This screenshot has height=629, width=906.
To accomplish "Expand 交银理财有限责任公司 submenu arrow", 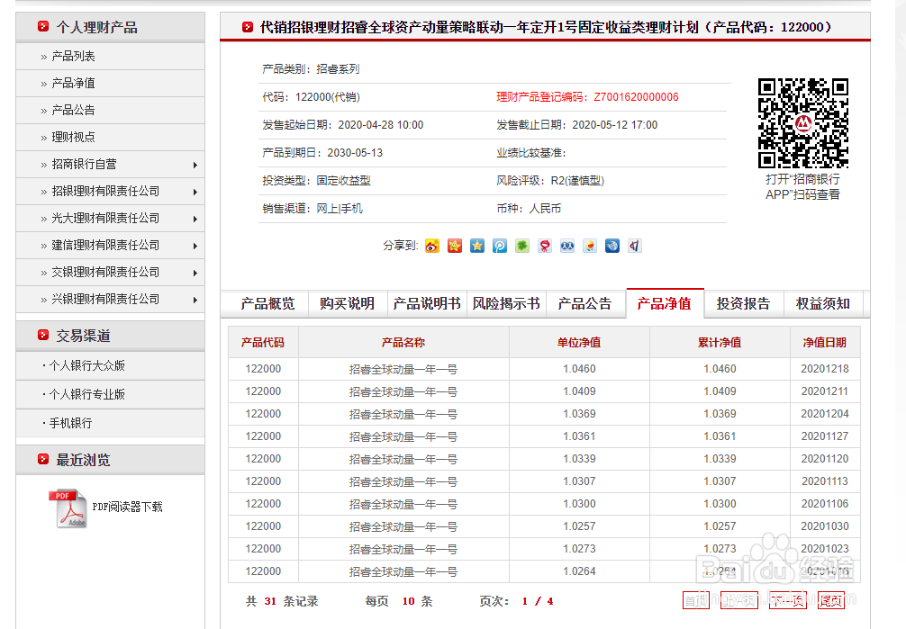I will coord(195,273).
